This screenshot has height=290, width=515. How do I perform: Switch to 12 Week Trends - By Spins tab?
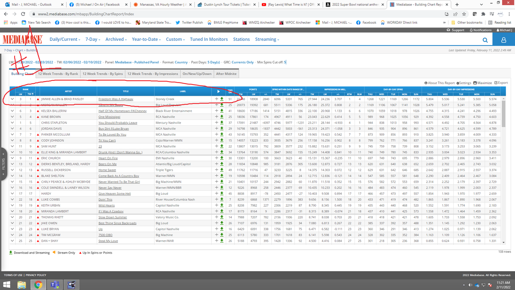click(x=102, y=73)
